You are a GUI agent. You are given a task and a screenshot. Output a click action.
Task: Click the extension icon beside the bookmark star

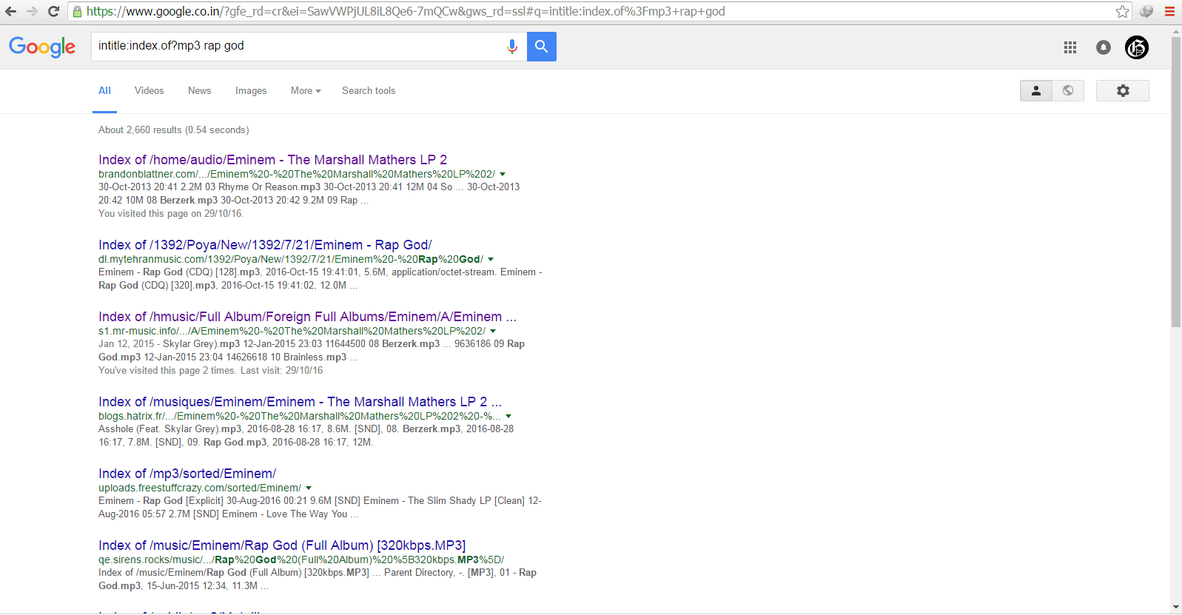(1146, 11)
